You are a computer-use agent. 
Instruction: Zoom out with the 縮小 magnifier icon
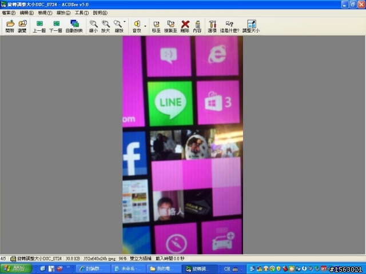[x=93, y=26]
